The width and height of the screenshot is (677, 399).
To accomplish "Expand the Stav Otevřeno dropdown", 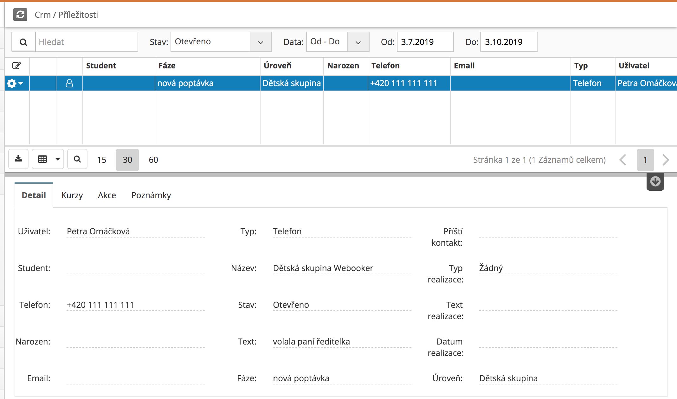I will coord(261,42).
